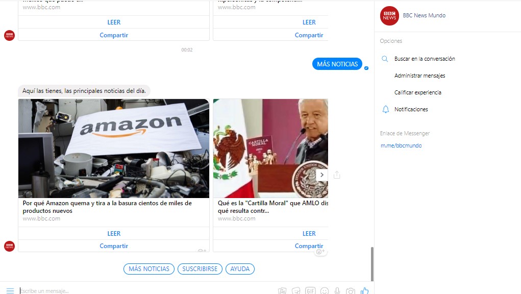Click LEER on the top-left previous card
Image resolution: width=521 pixels, height=294 pixels.
pyautogui.click(x=114, y=22)
